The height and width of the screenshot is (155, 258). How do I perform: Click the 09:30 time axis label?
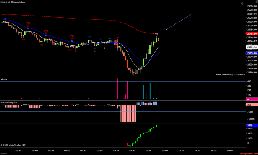(116, 150)
